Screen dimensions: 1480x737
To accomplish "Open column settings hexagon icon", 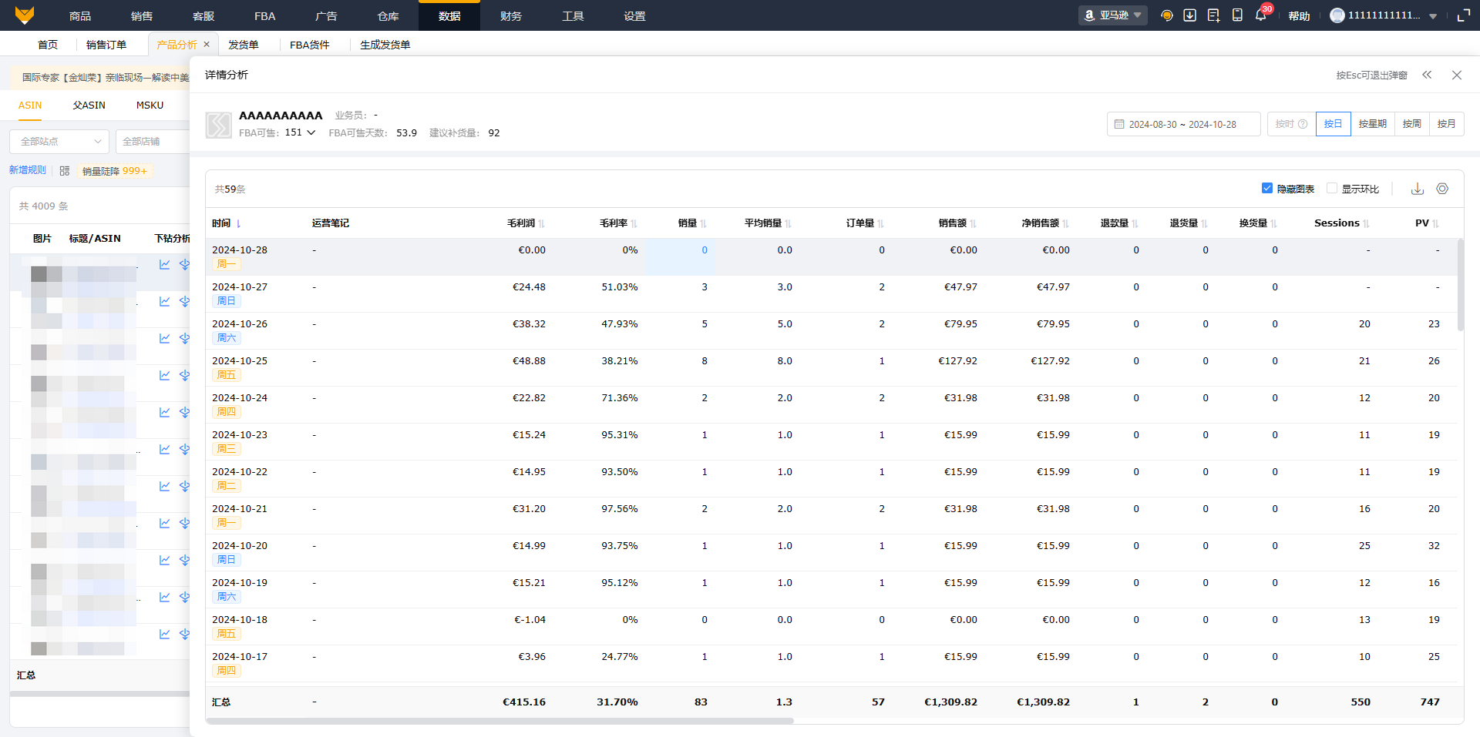I will (1442, 189).
